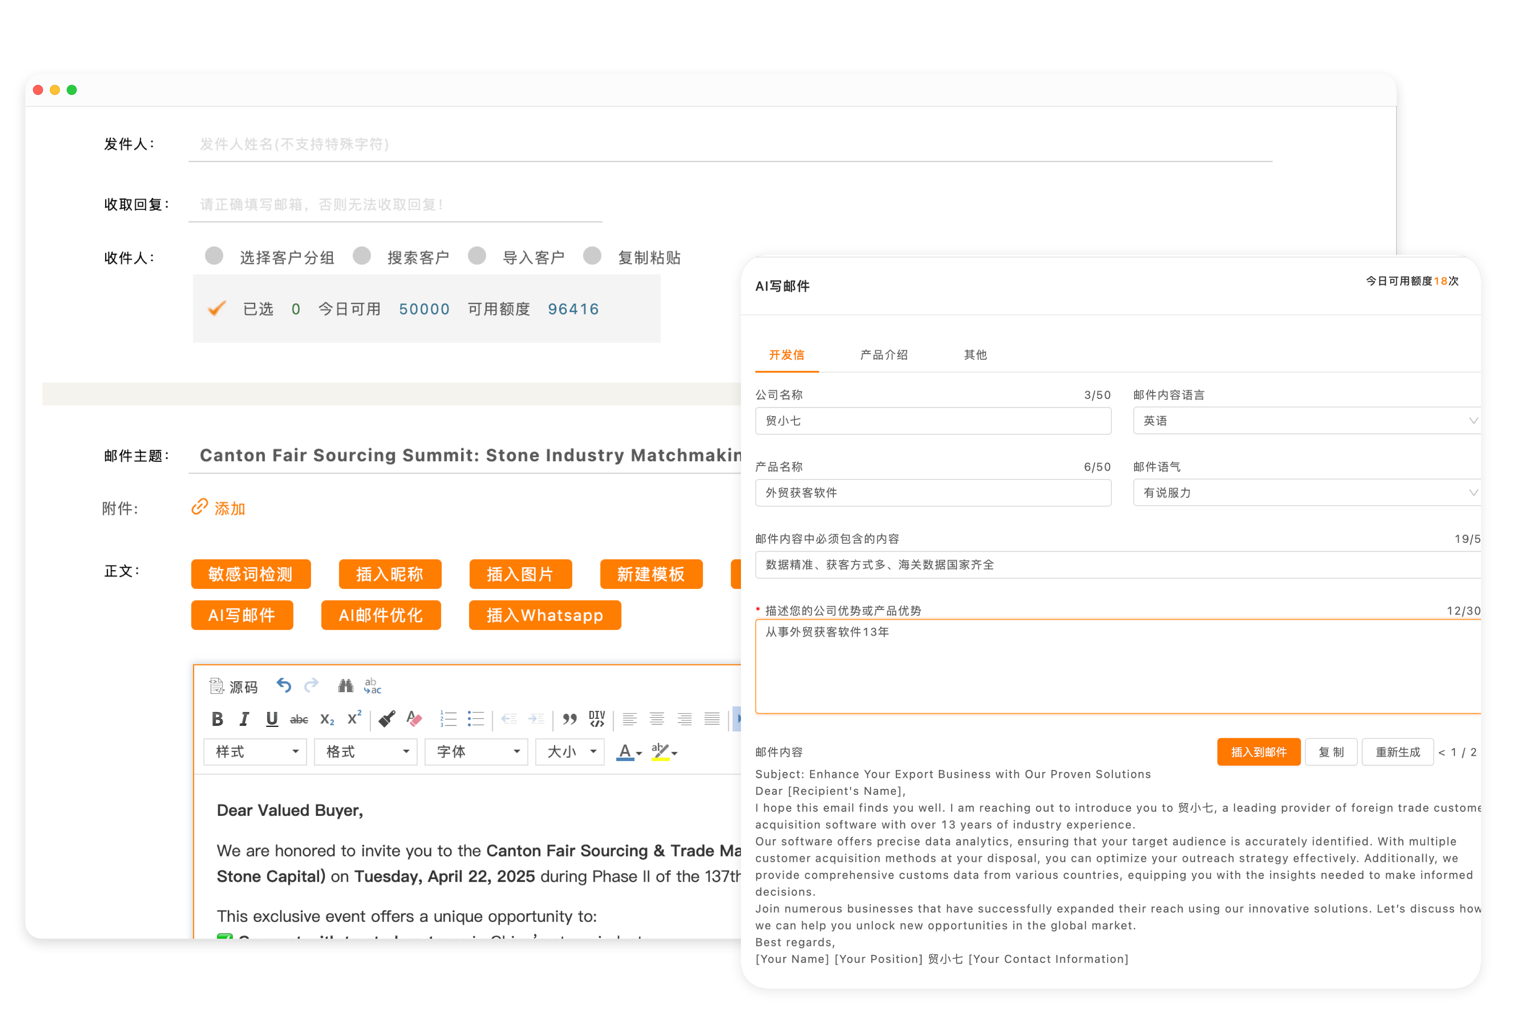This screenshot has height=1013, width=1519.
Task: Switch to the 开发信 tab
Action: pyautogui.click(x=787, y=355)
